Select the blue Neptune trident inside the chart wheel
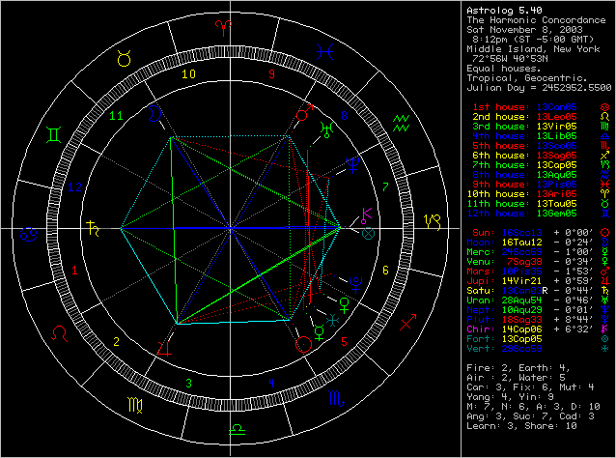 point(353,165)
